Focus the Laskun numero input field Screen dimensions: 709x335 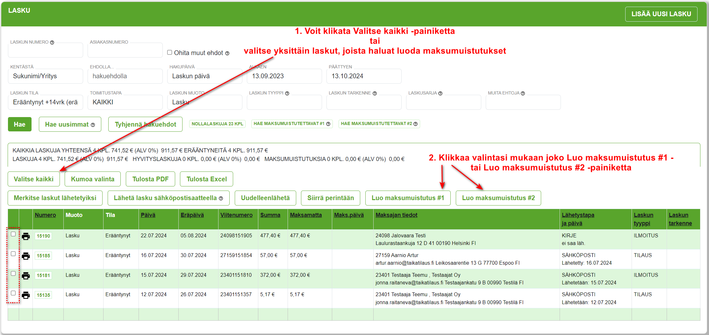point(46,50)
